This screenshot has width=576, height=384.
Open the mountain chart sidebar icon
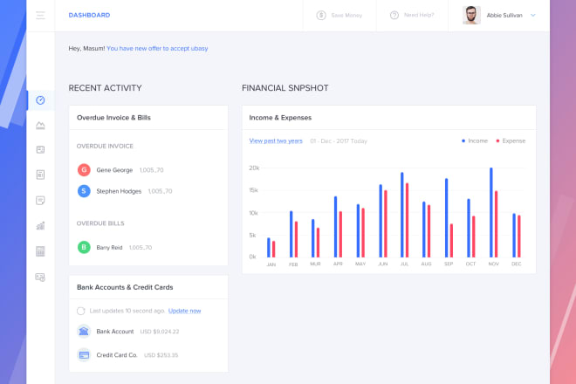40,126
